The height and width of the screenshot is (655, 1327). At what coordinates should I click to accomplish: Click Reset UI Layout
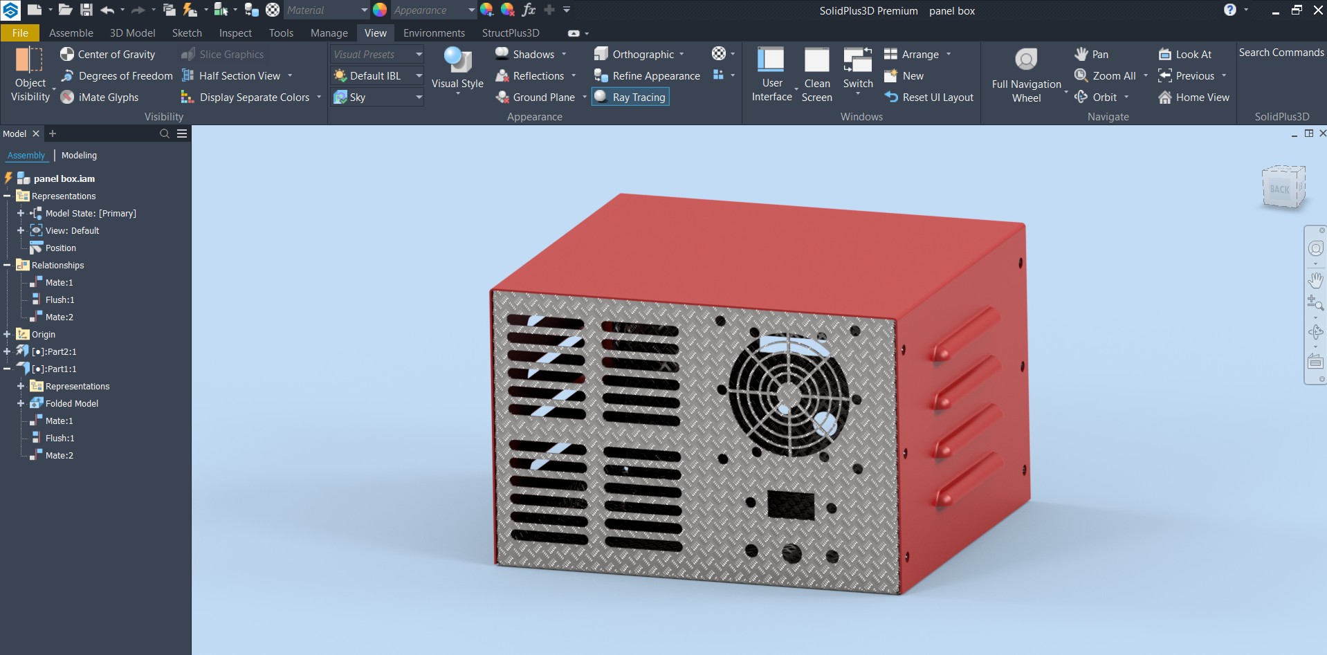pos(928,98)
